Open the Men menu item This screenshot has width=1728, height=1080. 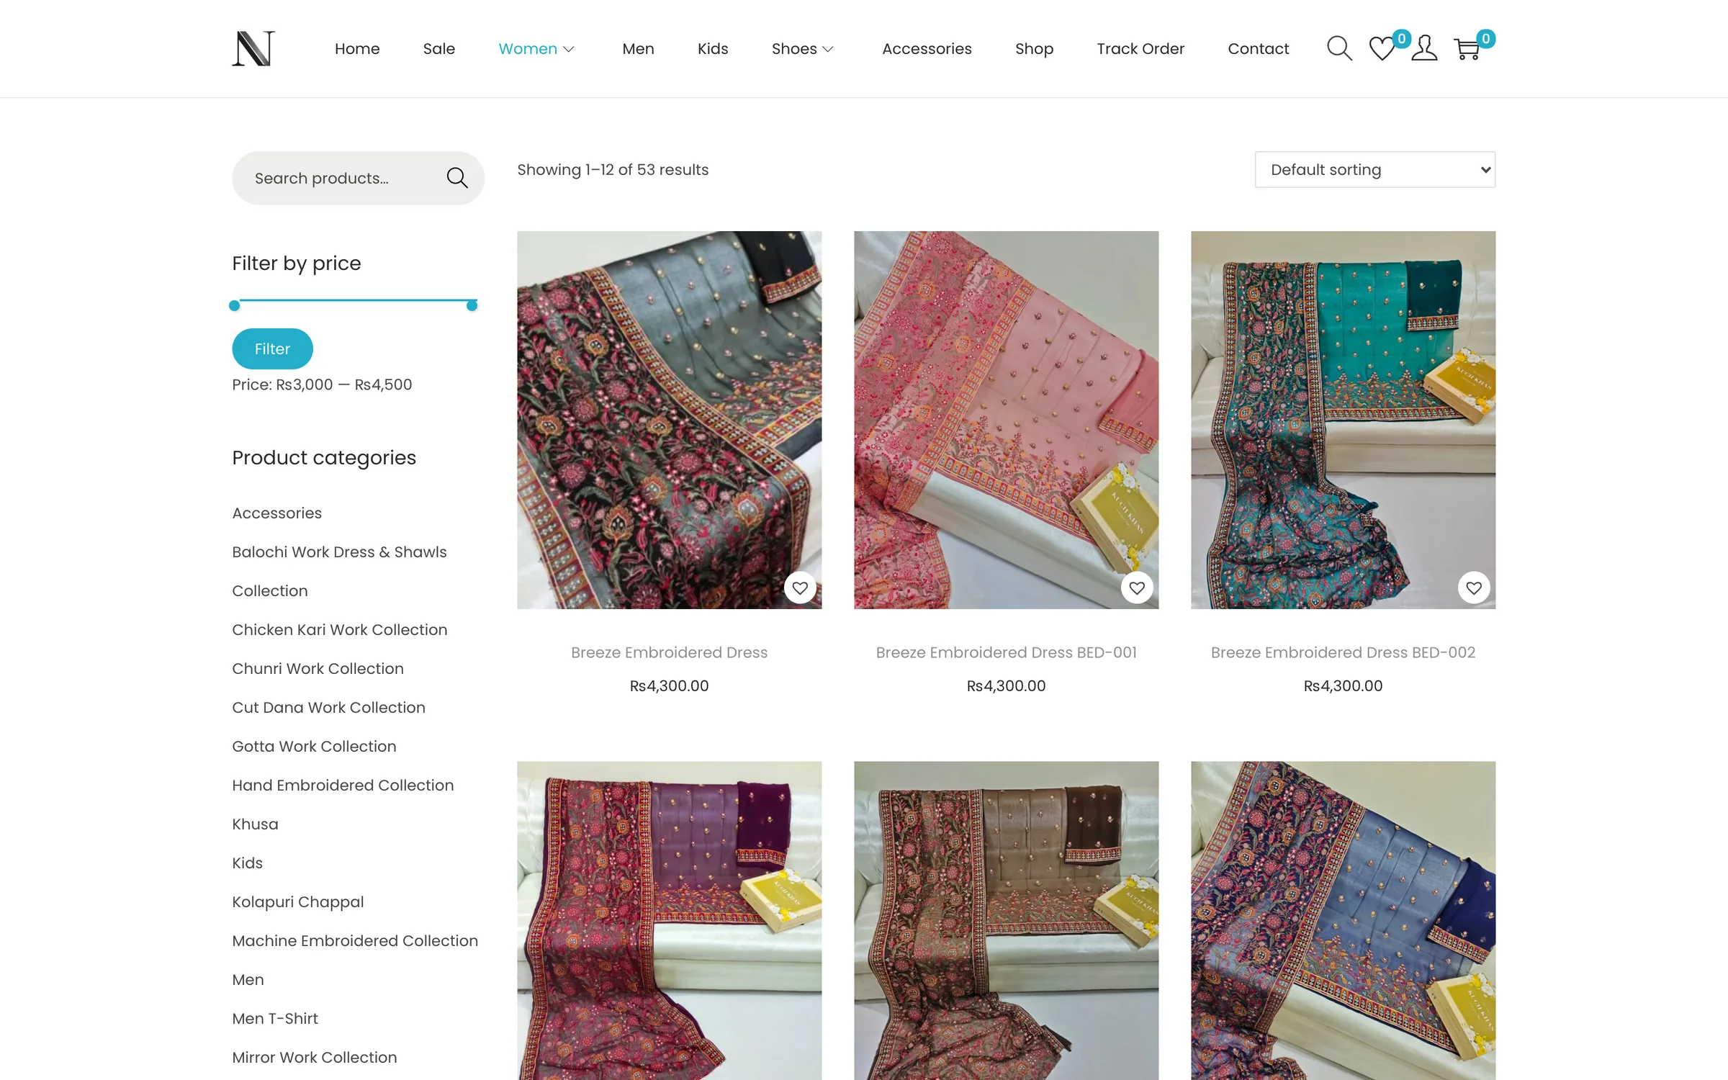coord(638,48)
